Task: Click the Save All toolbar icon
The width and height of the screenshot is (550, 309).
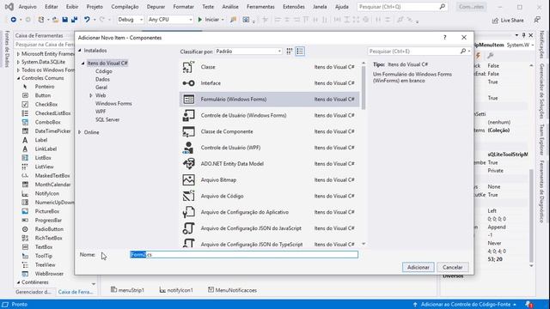Action: click(x=74, y=20)
